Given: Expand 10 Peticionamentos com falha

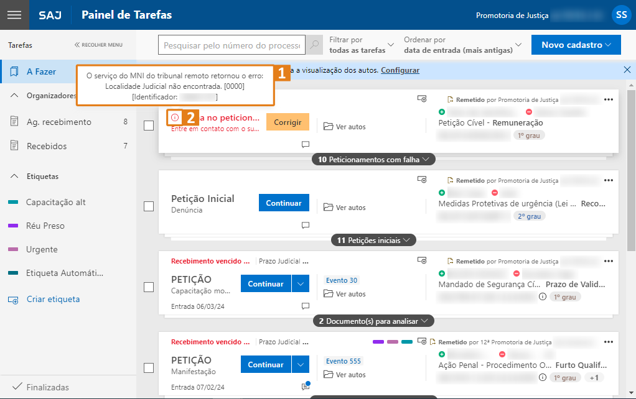Looking at the screenshot, I should [x=373, y=159].
